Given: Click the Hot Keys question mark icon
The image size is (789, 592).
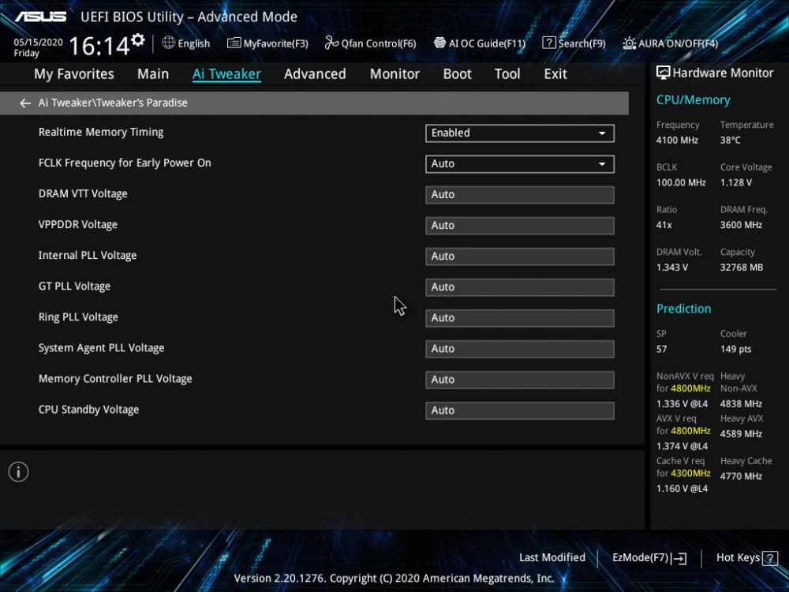Looking at the screenshot, I should click(770, 558).
